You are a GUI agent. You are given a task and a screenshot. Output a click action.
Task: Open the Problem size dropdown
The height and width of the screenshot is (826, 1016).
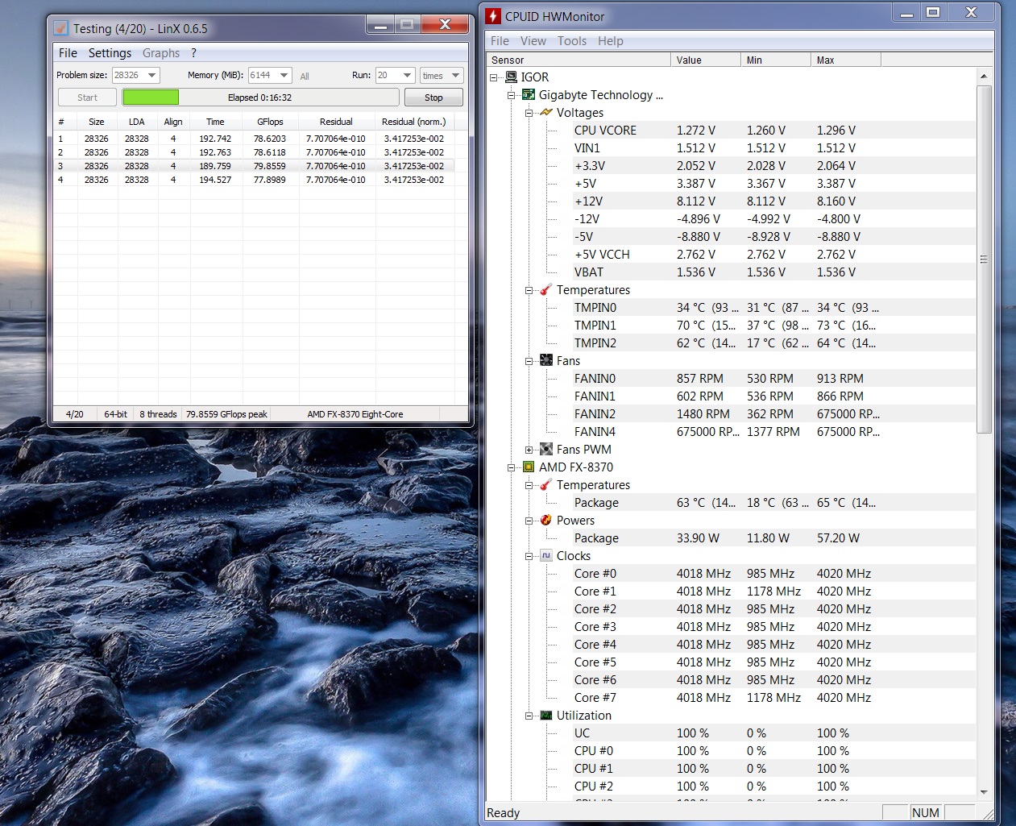click(151, 75)
